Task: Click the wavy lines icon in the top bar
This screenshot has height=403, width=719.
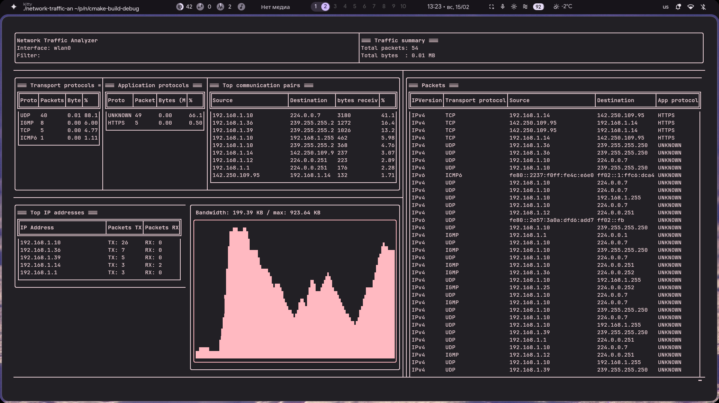Action: 525,7
